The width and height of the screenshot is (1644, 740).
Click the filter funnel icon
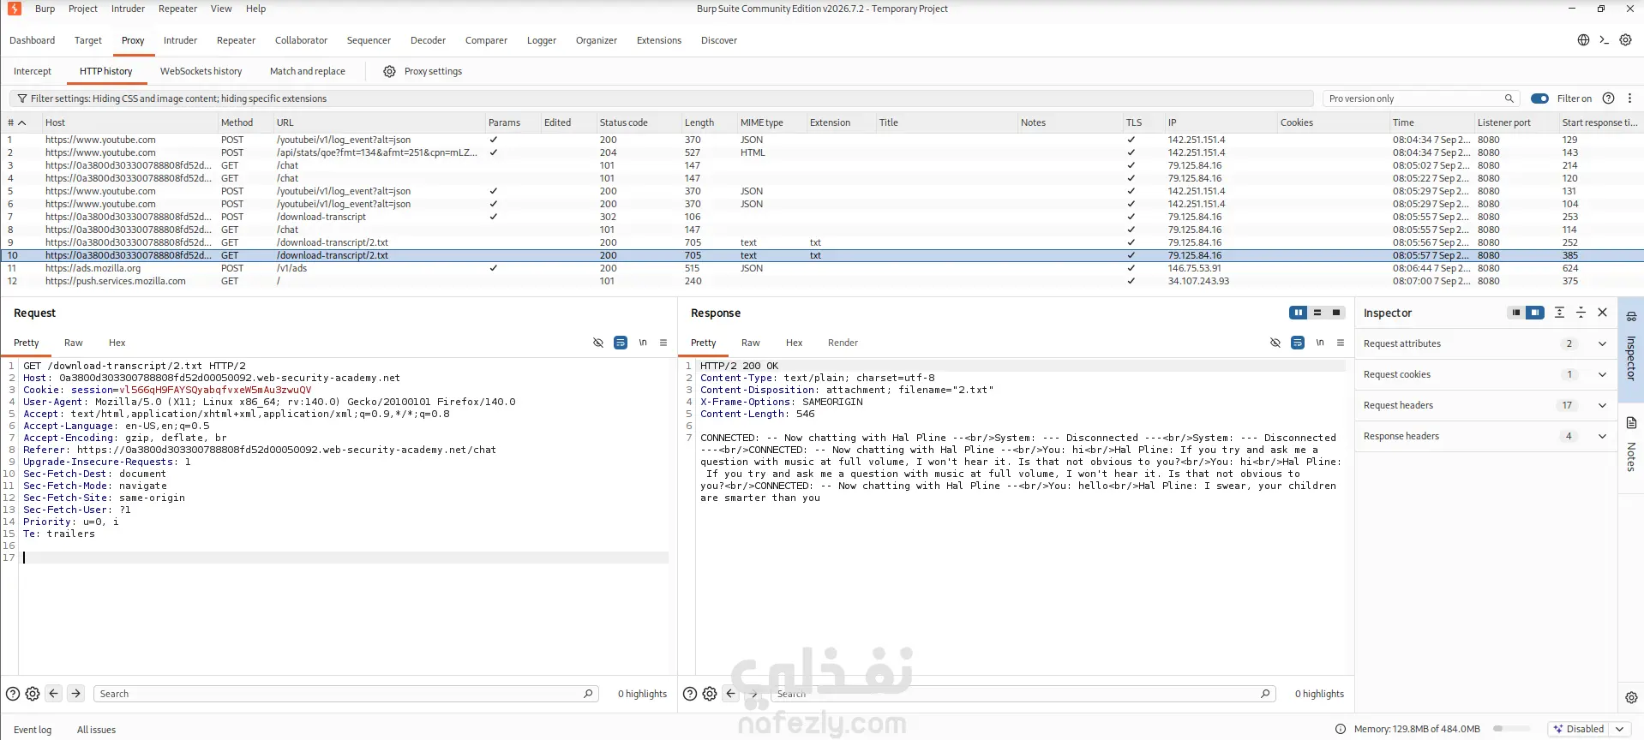click(22, 98)
